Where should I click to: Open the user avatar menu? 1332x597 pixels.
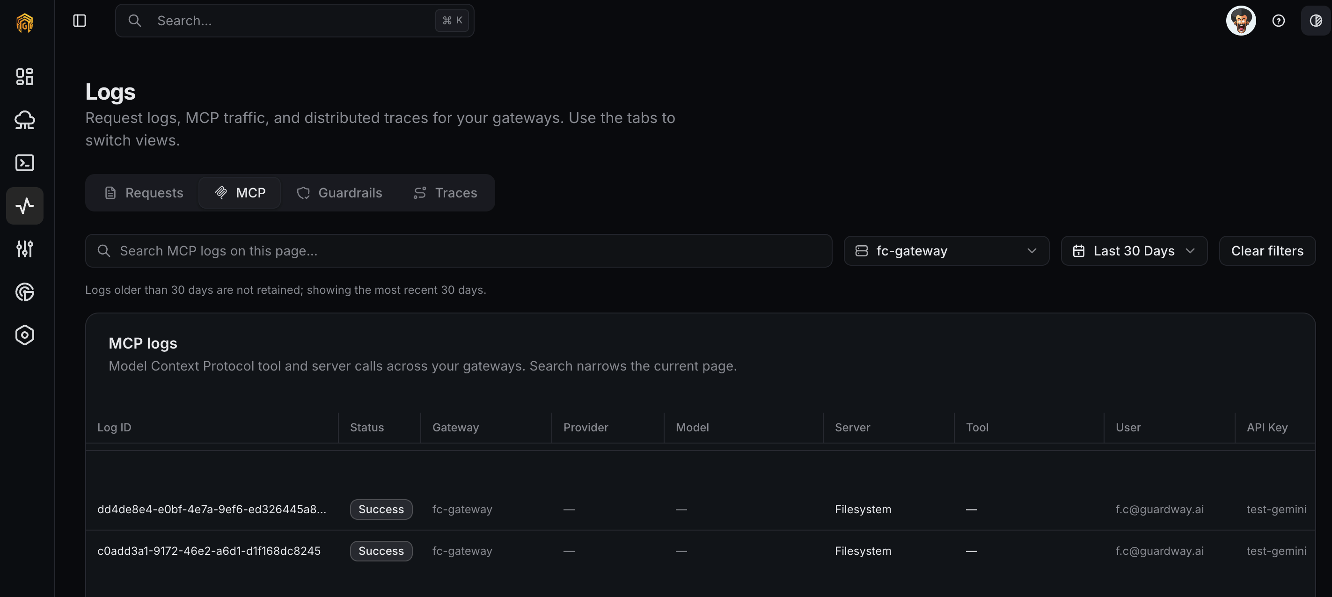[1241, 21]
